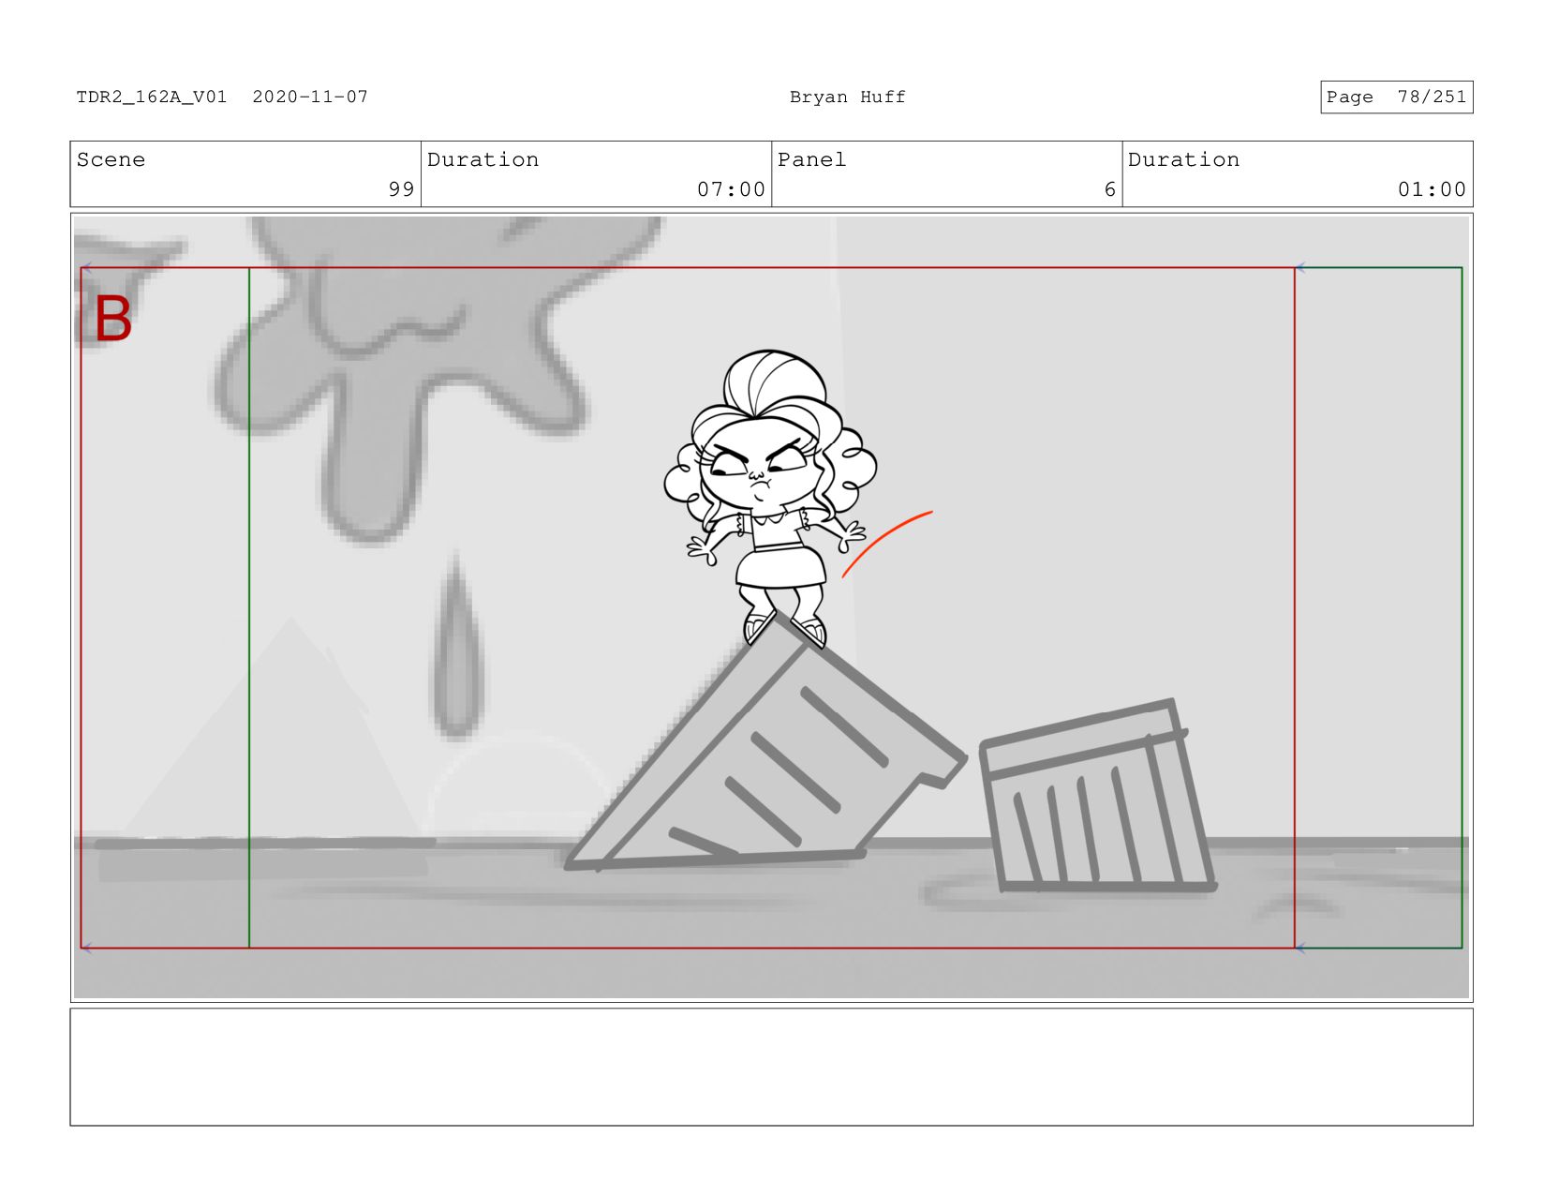
Task: Click the storyboard girl character
Action: coord(770,499)
